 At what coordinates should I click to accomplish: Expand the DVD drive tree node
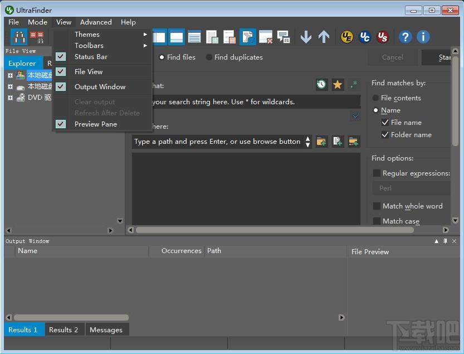point(10,98)
